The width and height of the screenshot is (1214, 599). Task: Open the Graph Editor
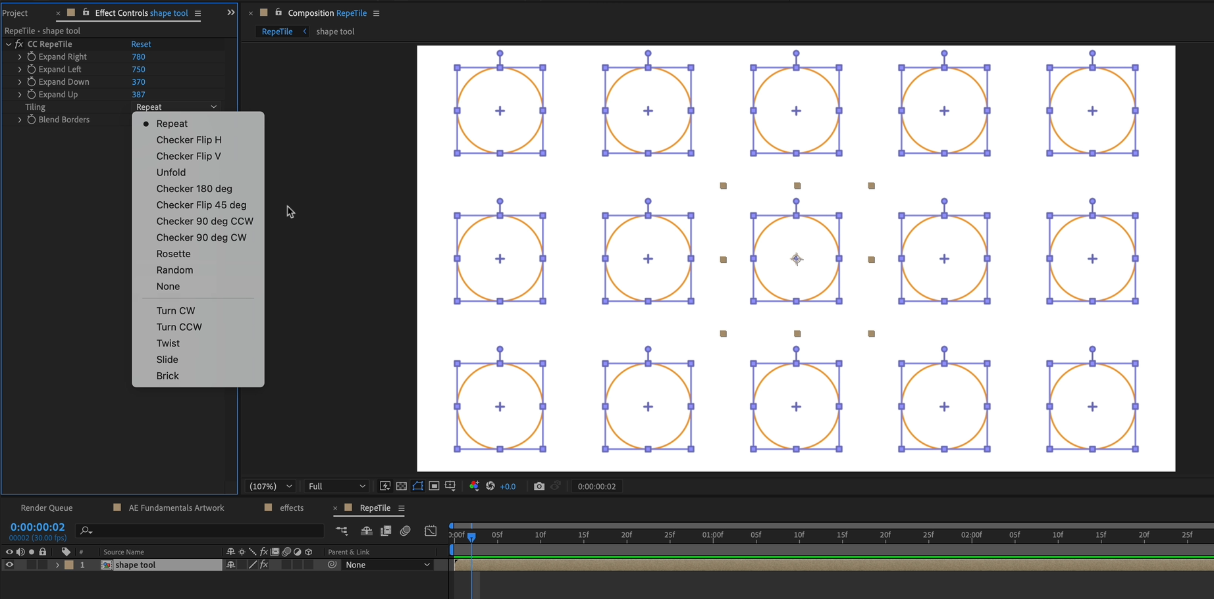[x=431, y=531]
